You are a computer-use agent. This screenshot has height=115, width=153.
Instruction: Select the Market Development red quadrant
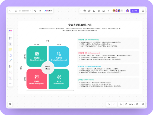pos(37,79)
